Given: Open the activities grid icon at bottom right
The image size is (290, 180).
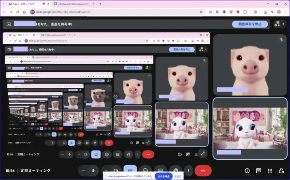Looking at the screenshot, I should click(270, 171).
